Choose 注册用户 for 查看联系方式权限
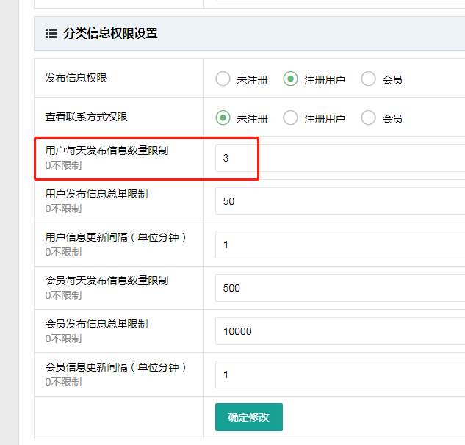The image size is (465, 445). click(291, 117)
